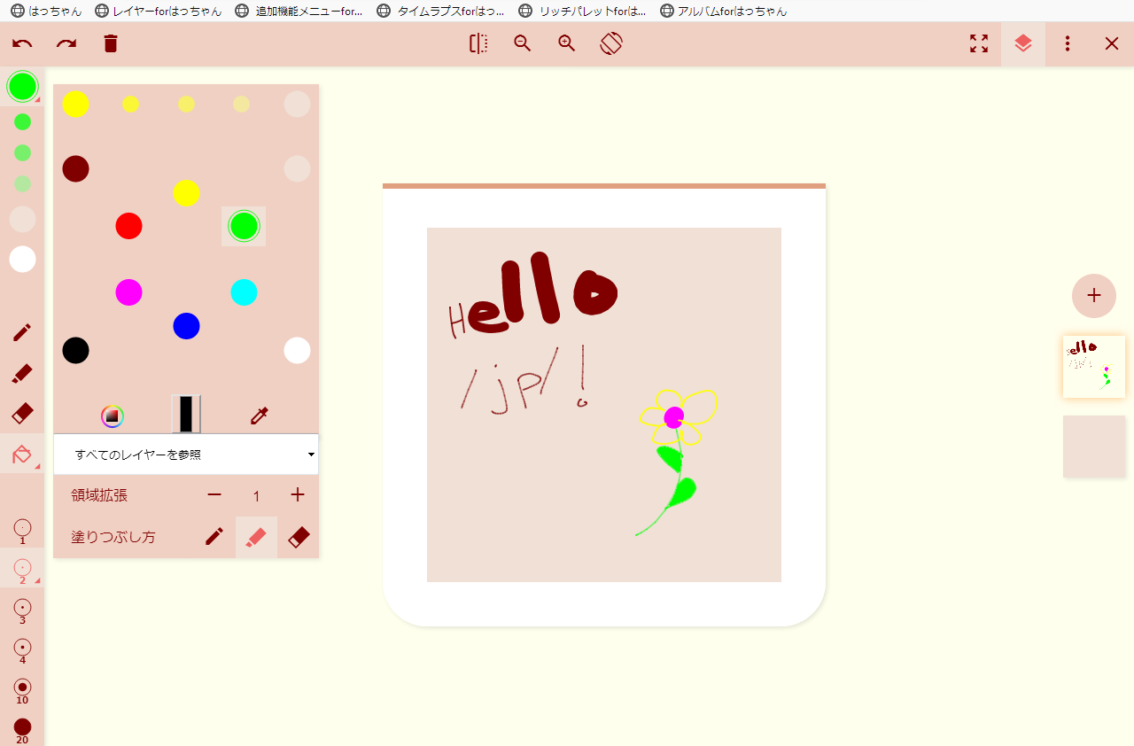Open the black grayscale bar selector
Image resolution: width=1134 pixels, height=746 pixels.
[x=186, y=415]
